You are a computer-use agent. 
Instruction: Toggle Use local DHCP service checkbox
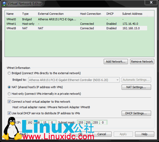(9, 113)
